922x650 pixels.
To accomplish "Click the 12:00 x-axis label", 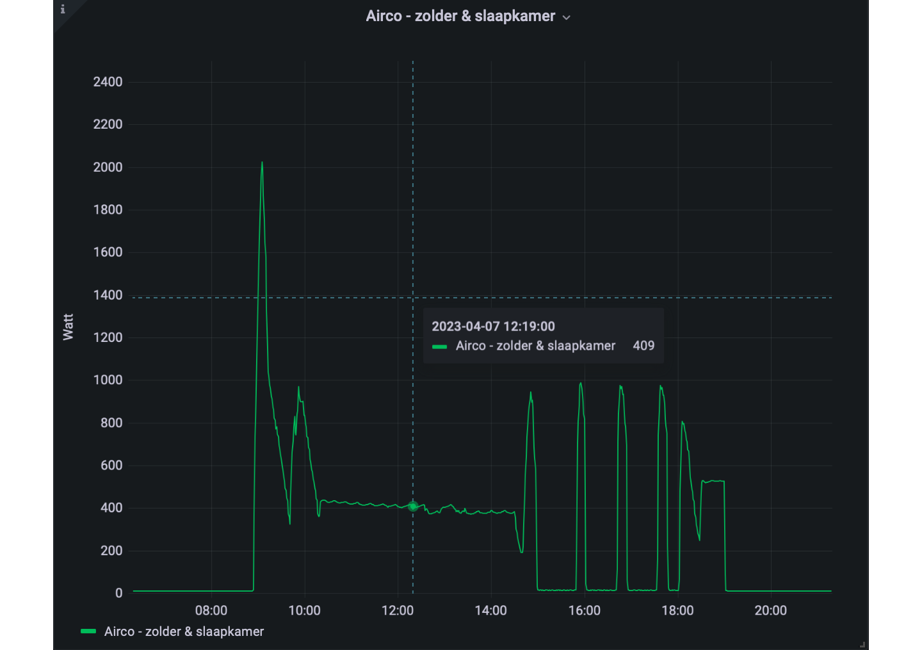I will 398,610.
